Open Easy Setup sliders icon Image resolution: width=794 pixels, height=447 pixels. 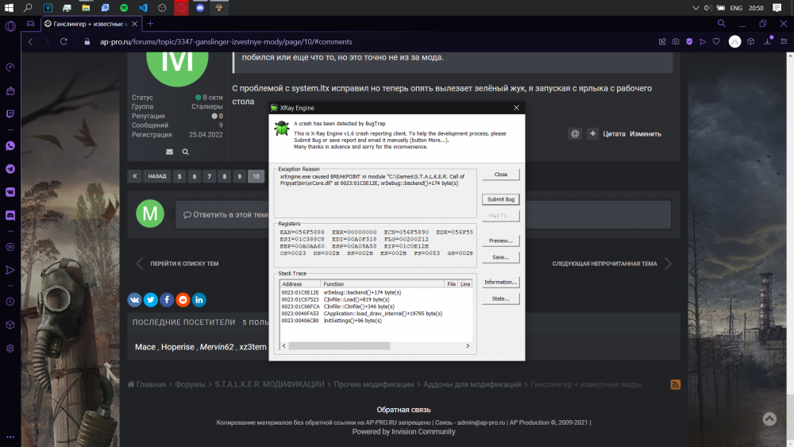click(784, 41)
